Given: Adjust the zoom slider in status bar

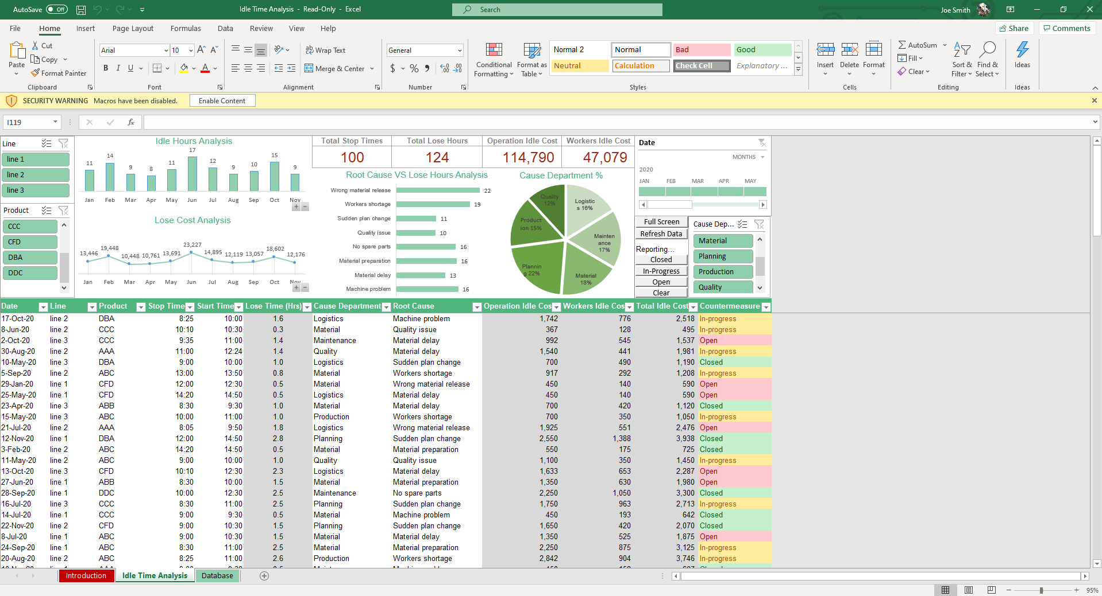Looking at the screenshot, I should [1041, 590].
